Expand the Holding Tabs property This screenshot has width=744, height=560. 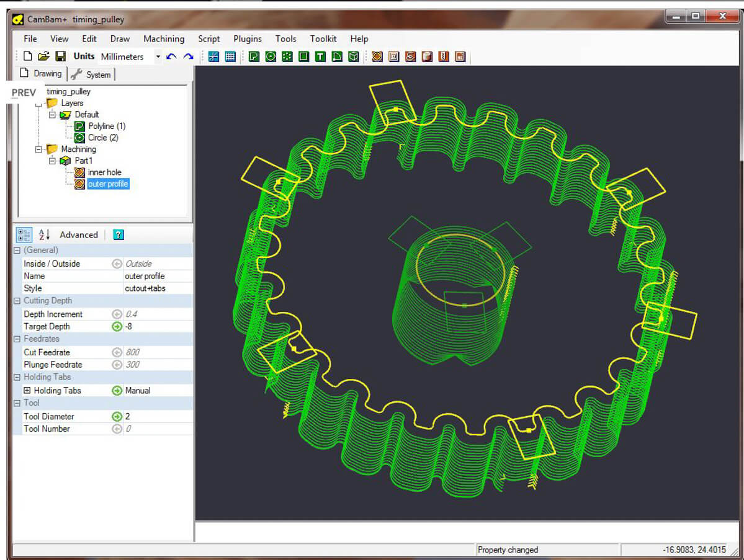[27, 391]
